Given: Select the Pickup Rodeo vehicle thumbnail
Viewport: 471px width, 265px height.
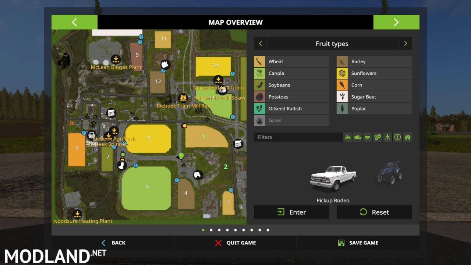Looking at the screenshot, I should [x=333, y=179].
